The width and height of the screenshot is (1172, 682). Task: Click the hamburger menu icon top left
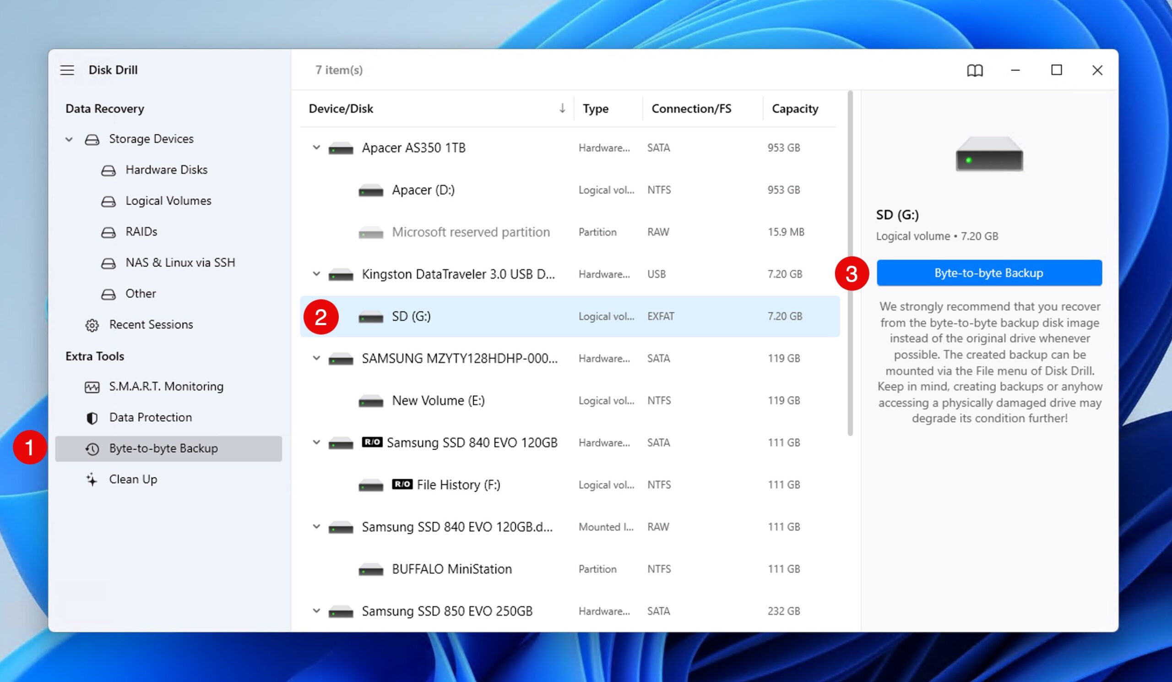point(69,70)
